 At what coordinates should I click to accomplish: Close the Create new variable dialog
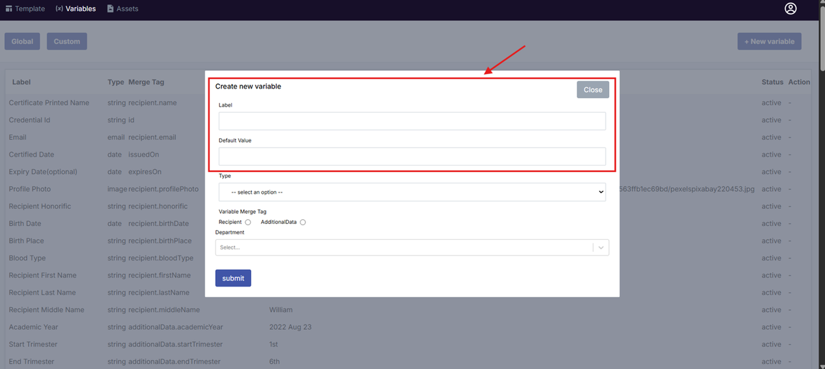point(593,89)
